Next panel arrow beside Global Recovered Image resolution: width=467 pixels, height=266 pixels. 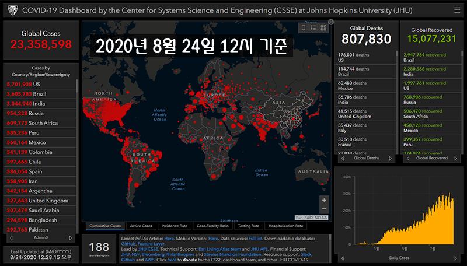(456, 158)
